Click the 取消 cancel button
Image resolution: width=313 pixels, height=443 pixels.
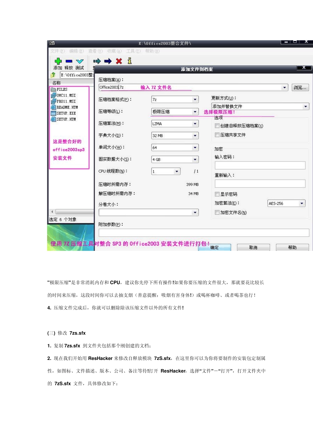[x=253, y=248]
